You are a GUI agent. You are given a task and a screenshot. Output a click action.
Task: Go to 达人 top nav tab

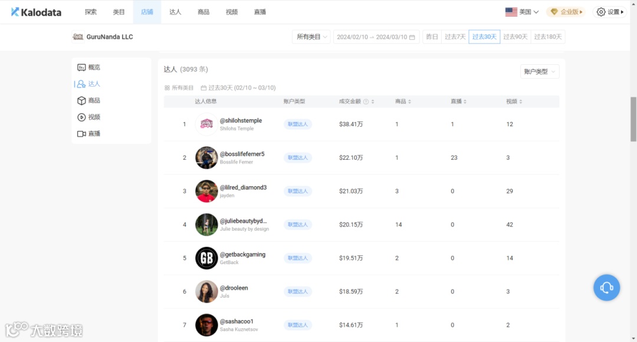[175, 12]
